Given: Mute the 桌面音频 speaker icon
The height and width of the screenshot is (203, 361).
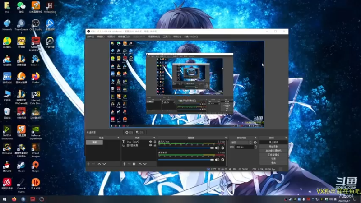Looking at the screenshot, I should [217, 160].
